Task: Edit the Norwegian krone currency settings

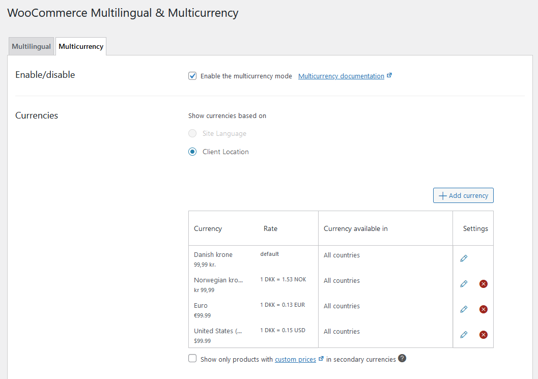Action: pos(464,284)
